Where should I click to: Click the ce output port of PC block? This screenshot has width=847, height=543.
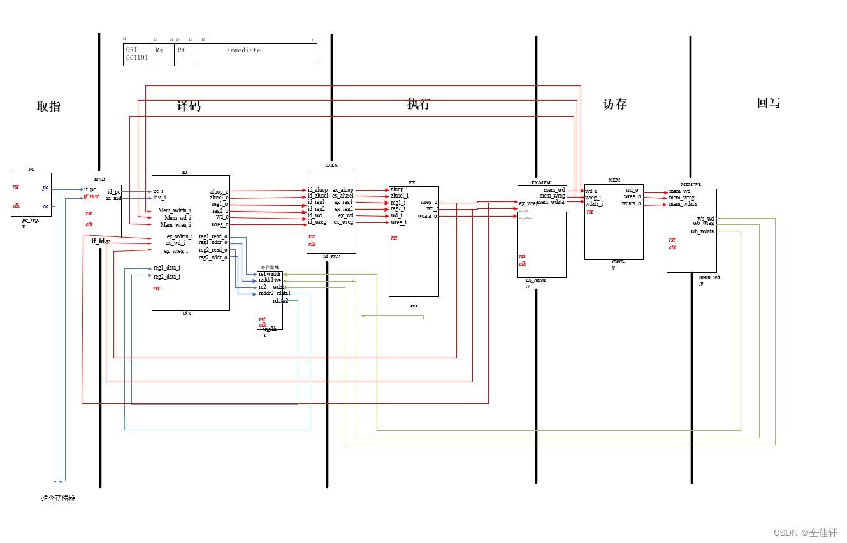tap(45, 206)
